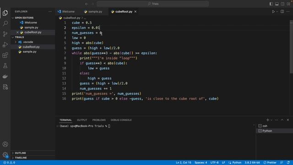Expand the Timeline section
The width and height of the screenshot is (293, 165).
tap(21, 158)
